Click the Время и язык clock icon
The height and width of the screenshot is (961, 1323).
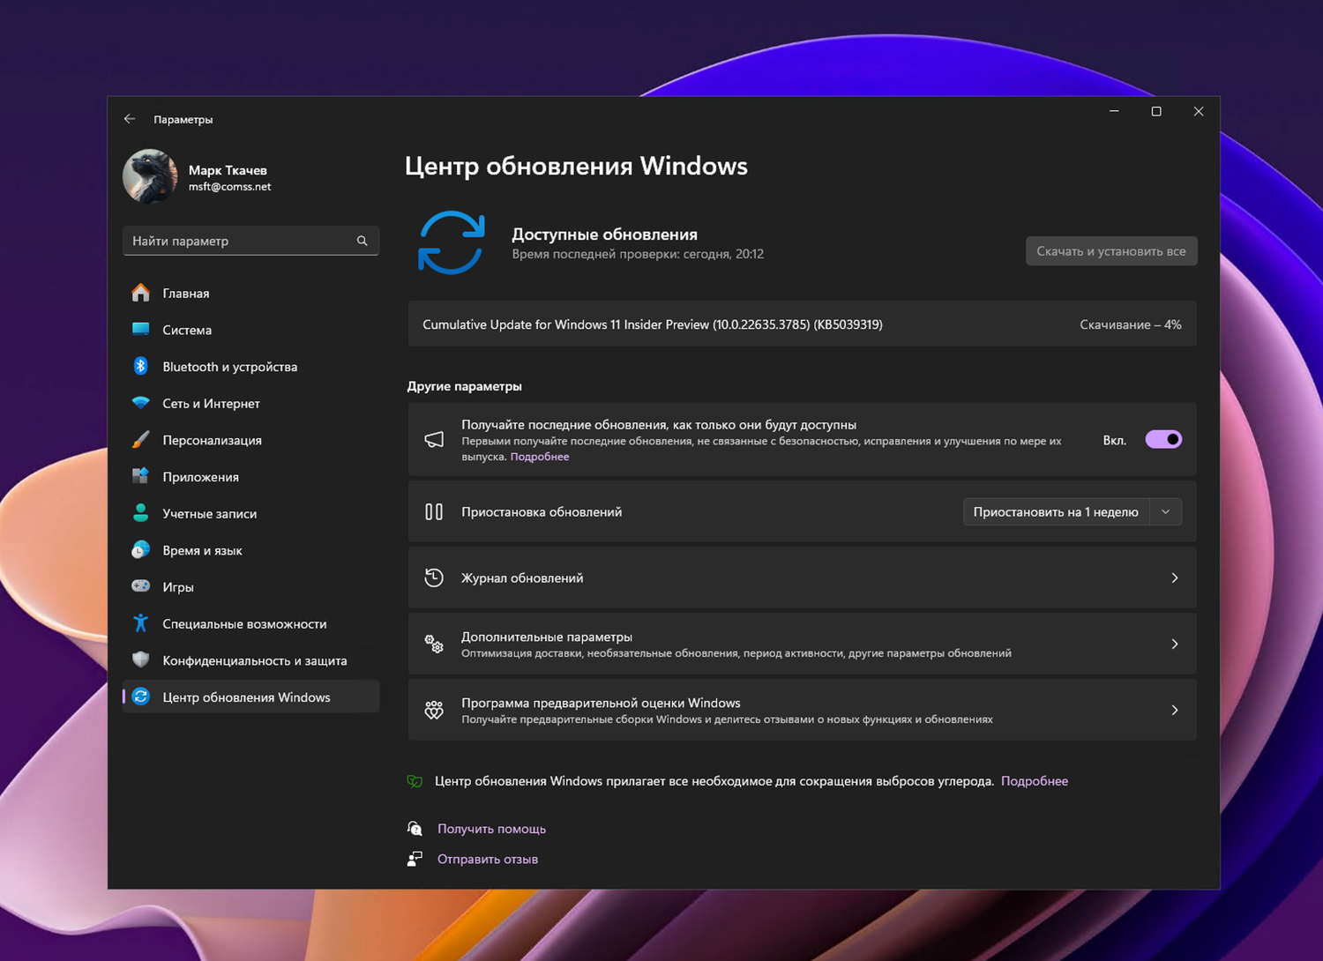click(140, 550)
